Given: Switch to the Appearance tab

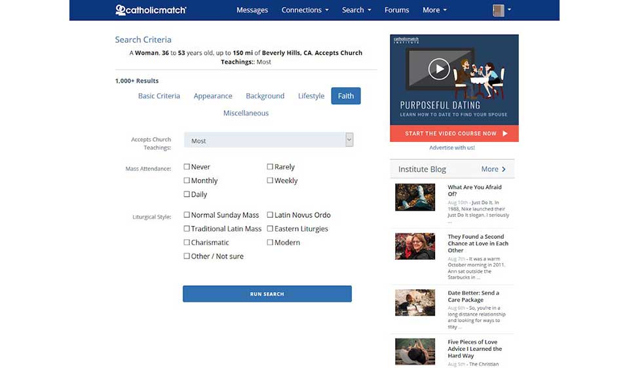Looking at the screenshot, I should (x=213, y=96).
